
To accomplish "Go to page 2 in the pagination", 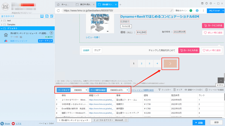I will [141, 63].
